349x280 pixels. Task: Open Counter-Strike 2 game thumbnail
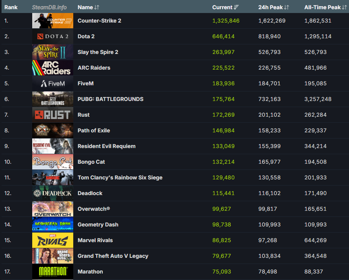coord(53,21)
